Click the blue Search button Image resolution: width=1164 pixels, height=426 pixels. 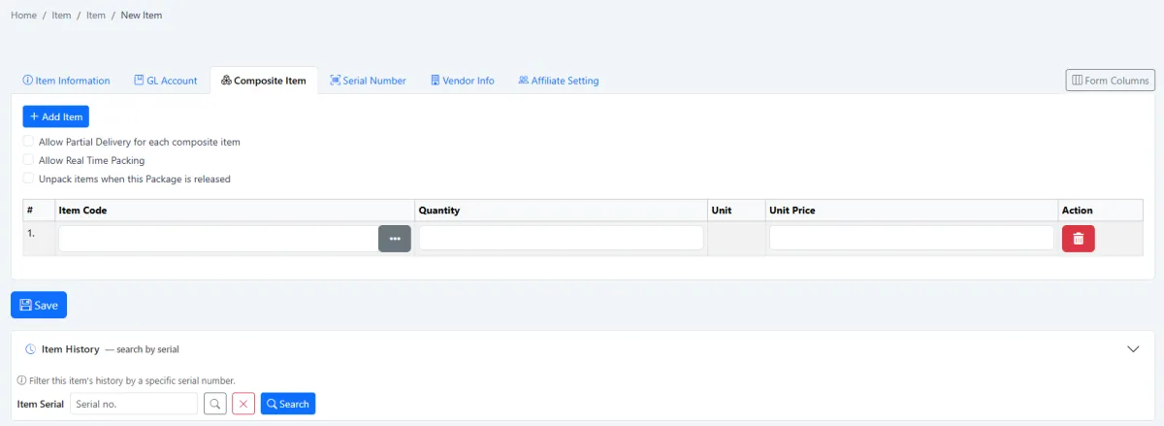click(288, 404)
